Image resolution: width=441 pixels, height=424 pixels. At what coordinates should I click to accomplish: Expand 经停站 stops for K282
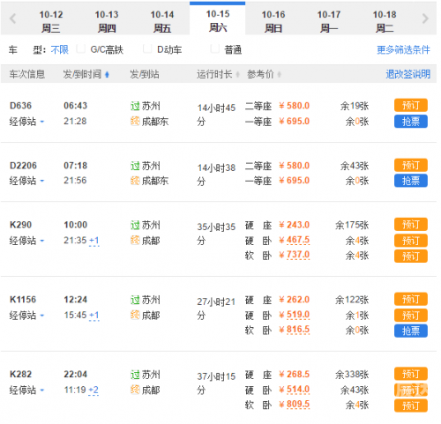click(x=26, y=390)
